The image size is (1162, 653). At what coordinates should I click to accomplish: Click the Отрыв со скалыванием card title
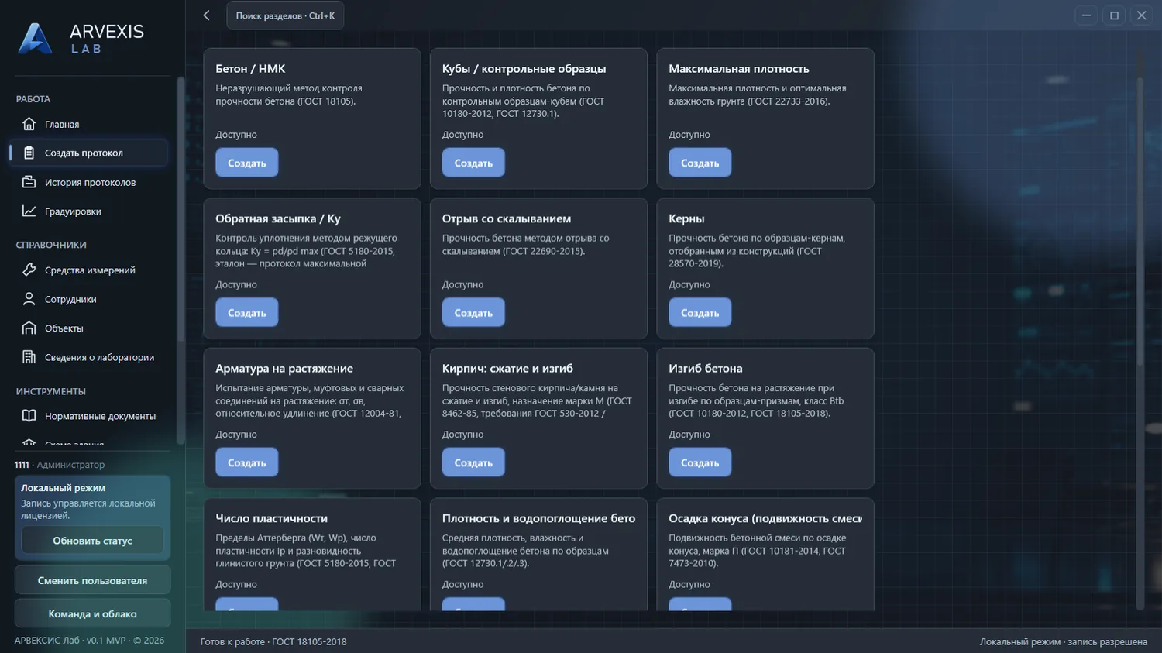(x=507, y=218)
